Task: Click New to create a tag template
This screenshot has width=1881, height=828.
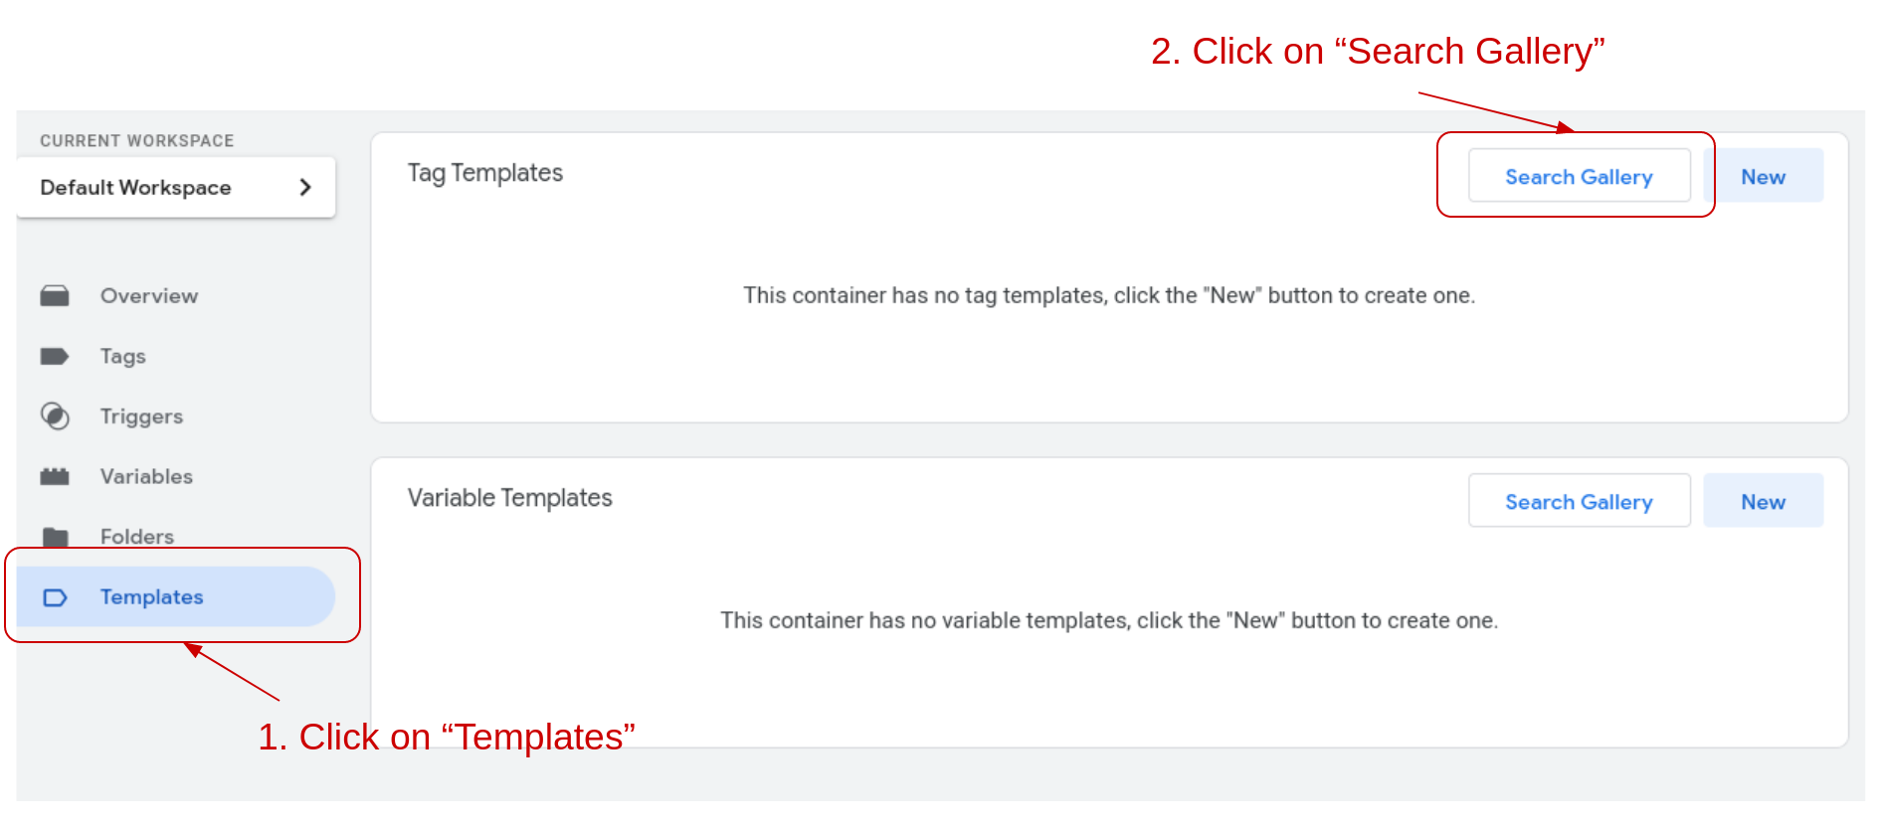Action: 1763,176
